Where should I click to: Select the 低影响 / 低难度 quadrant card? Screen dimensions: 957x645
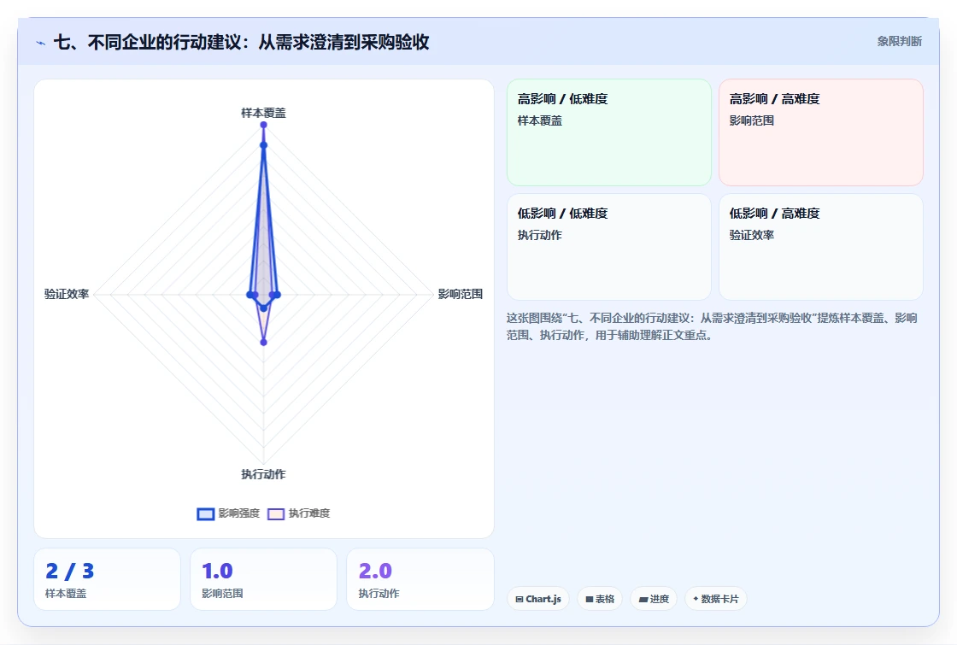[609, 247]
